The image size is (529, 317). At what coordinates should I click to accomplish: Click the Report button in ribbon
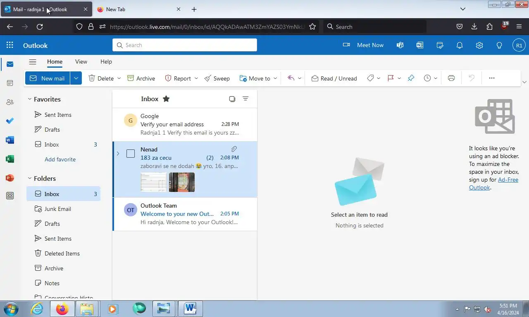[178, 78]
